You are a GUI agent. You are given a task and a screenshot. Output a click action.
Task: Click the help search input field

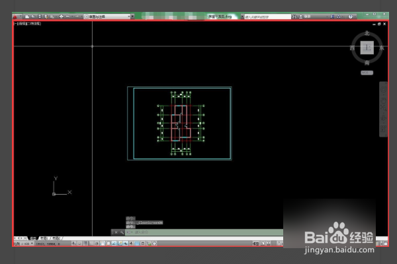coord(267,17)
